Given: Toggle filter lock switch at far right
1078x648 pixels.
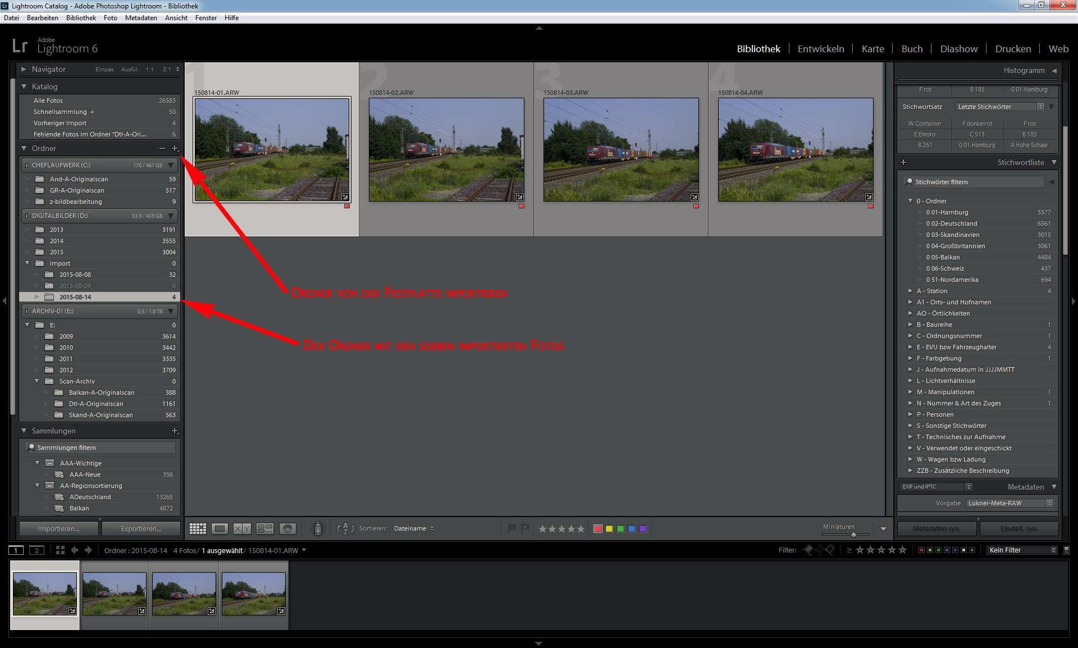Looking at the screenshot, I should [1066, 550].
